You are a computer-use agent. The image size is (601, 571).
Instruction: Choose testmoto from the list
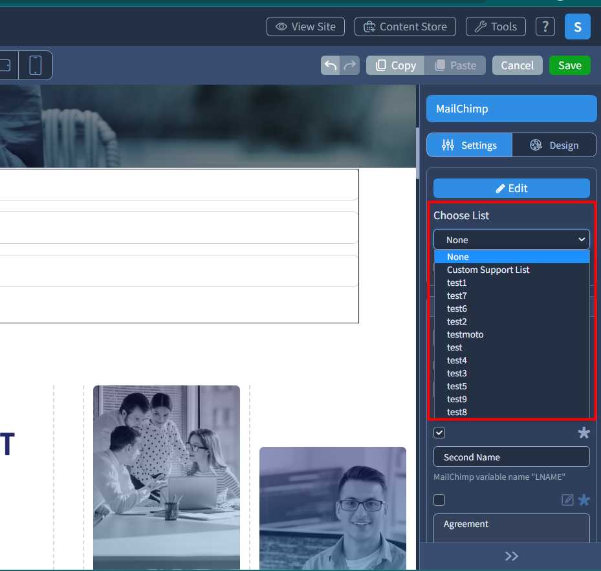coord(511,334)
